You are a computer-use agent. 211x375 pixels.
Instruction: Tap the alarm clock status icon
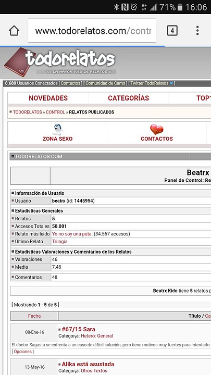[134, 7]
